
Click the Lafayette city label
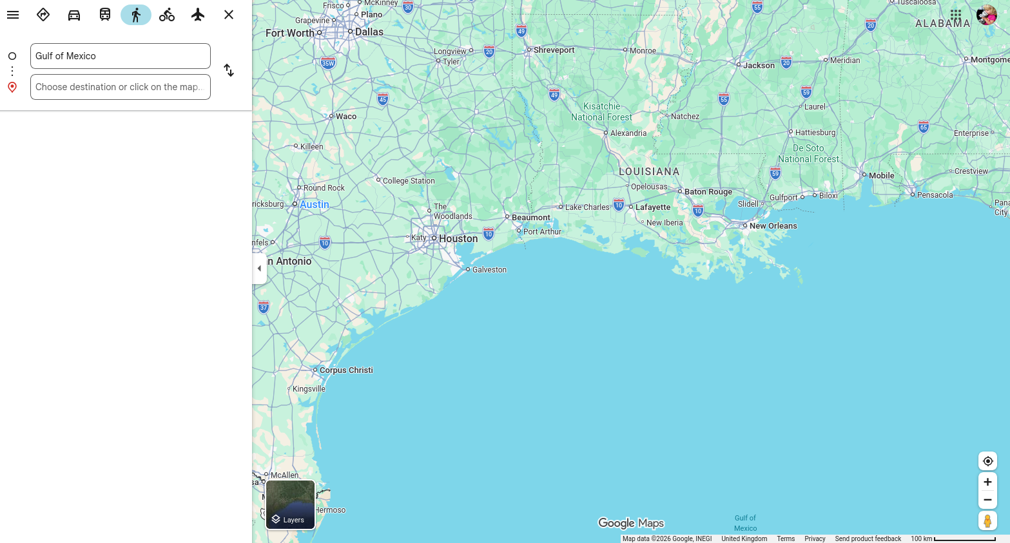(x=653, y=207)
